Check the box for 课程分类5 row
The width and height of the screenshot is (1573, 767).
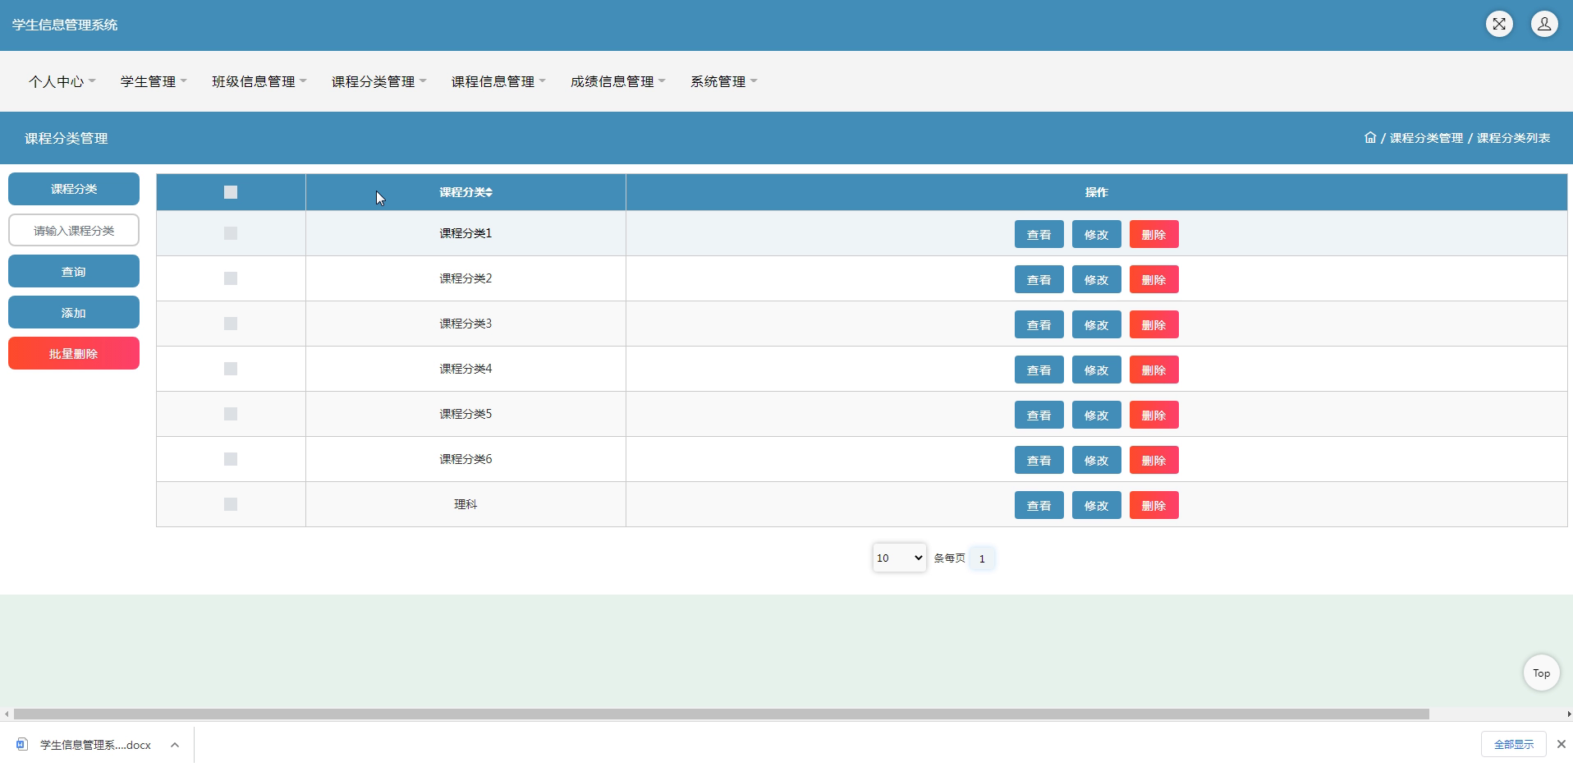[x=231, y=414]
